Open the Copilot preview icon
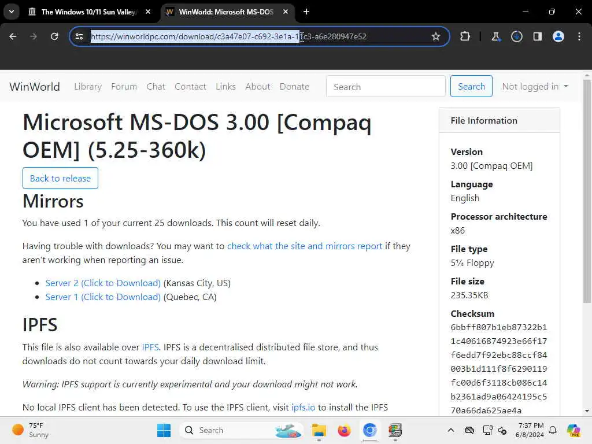This screenshot has height=444, width=592. (x=573, y=430)
